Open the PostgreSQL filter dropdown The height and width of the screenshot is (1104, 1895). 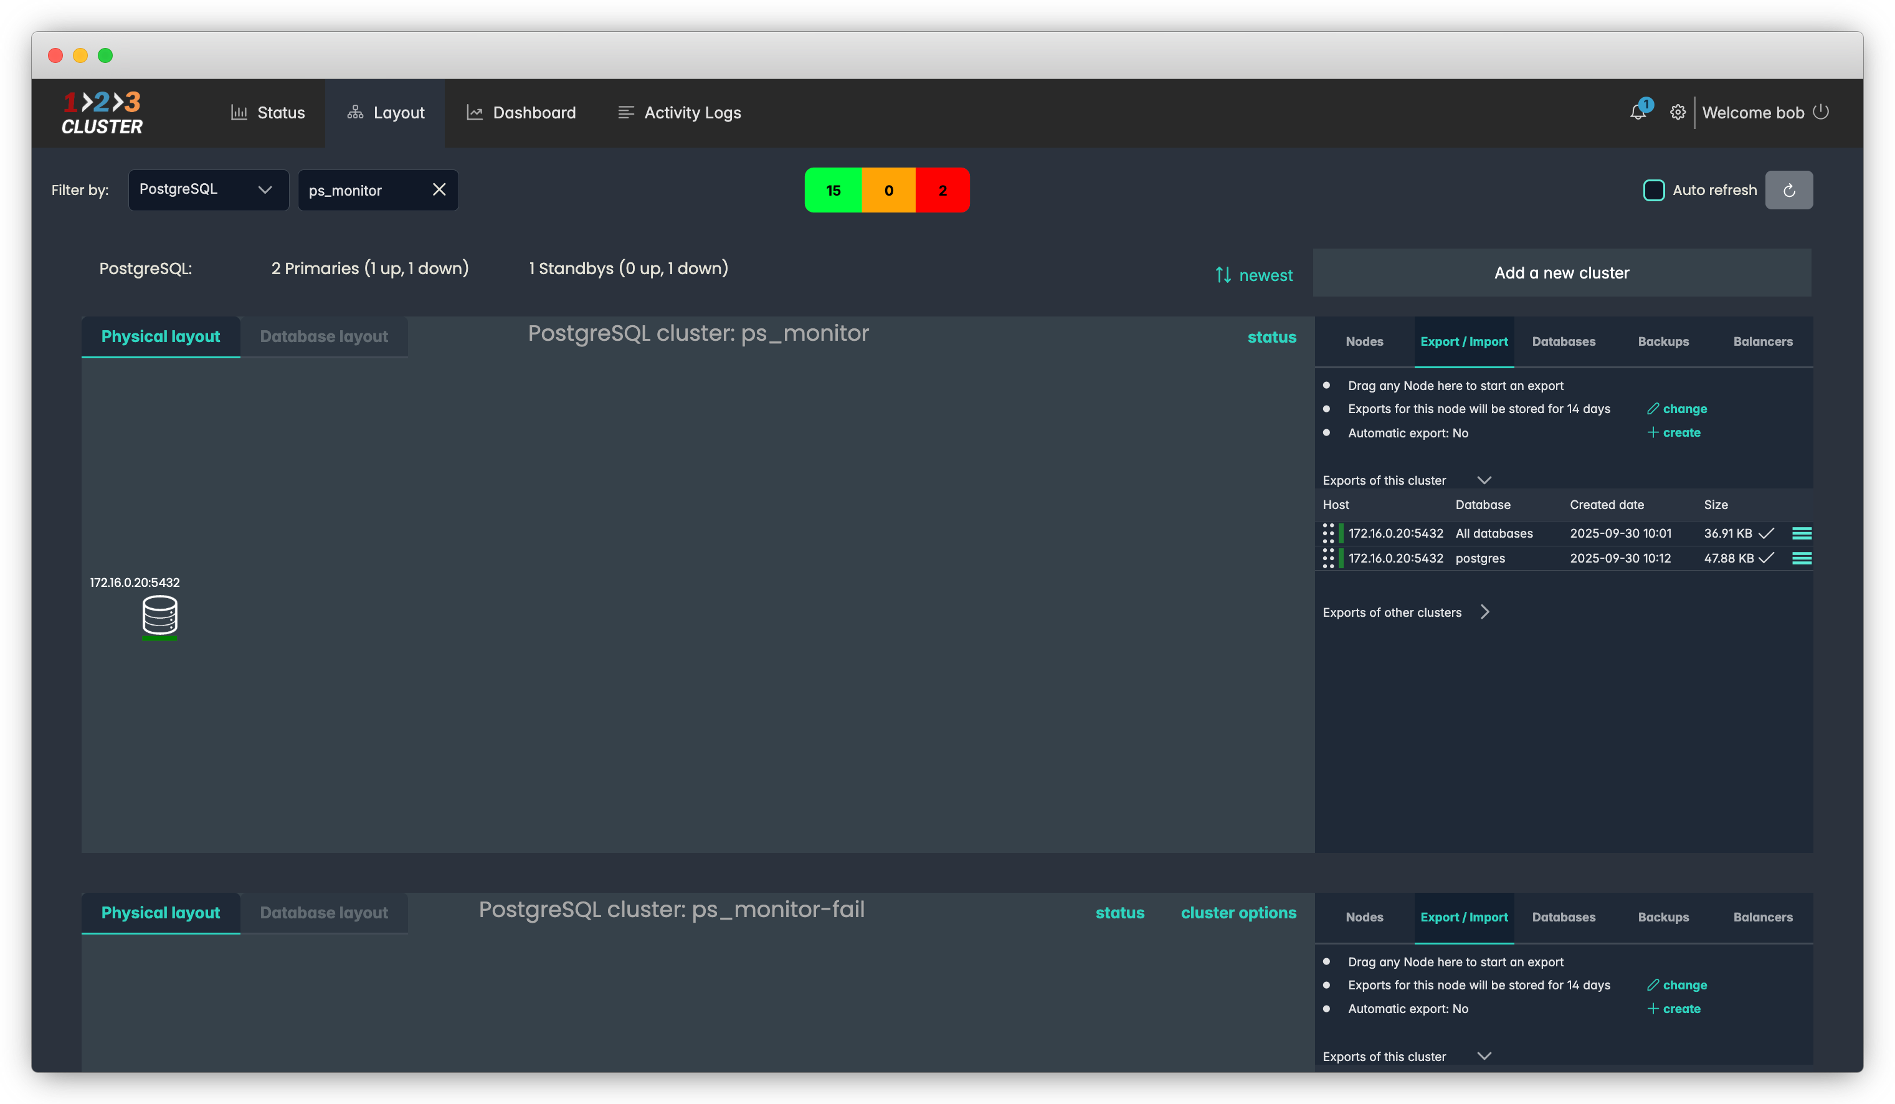click(x=208, y=189)
